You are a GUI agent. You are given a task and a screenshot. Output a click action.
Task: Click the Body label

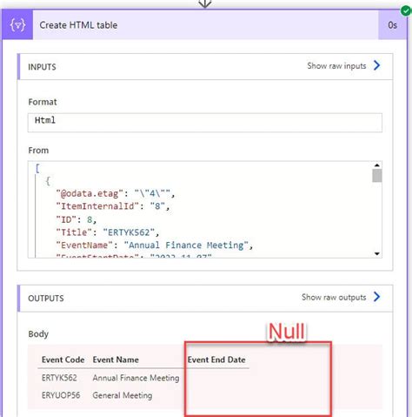click(x=38, y=334)
